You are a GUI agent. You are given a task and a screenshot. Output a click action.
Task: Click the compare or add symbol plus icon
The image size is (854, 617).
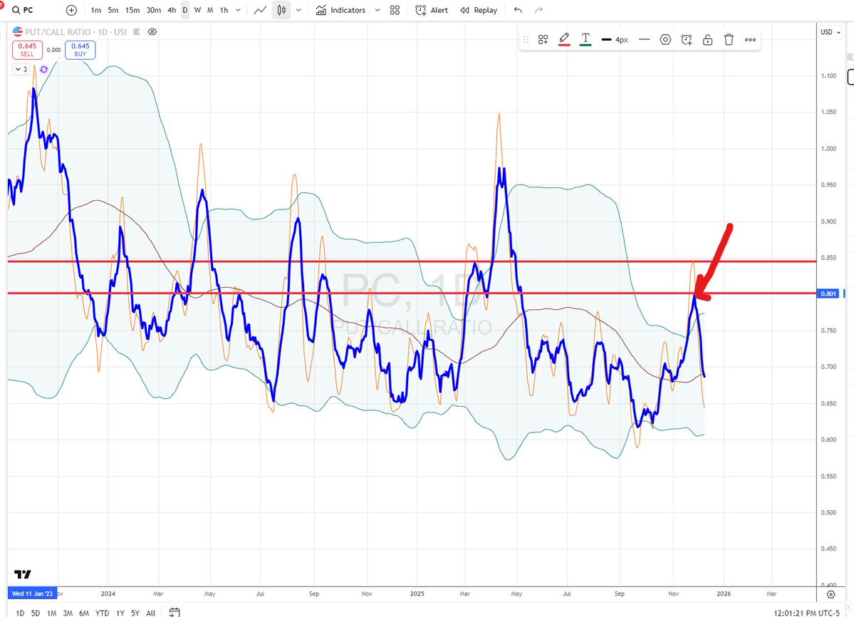[71, 11]
